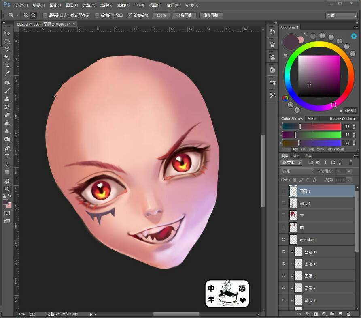Select the Rotate View tool
361x318 pixels.
tap(7, 181)
